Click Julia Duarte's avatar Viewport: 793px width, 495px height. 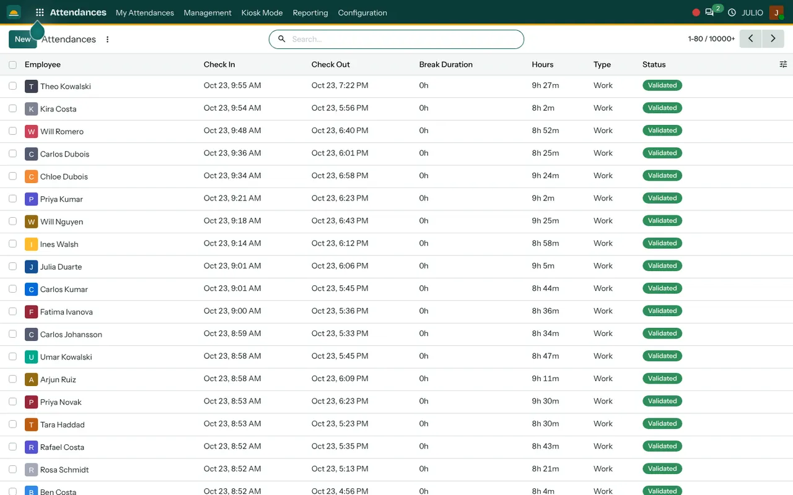pos(31,267)
